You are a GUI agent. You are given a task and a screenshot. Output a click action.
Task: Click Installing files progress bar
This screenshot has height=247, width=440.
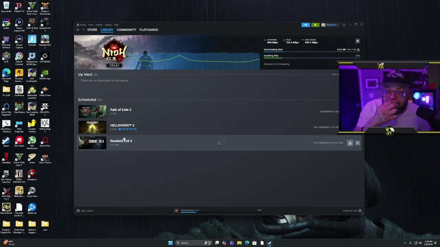(x=312, y=58)
